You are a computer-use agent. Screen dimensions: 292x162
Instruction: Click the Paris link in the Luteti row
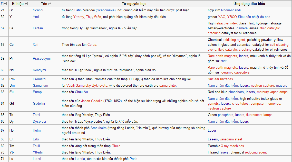pyautogui.click(x=133, y=159)
